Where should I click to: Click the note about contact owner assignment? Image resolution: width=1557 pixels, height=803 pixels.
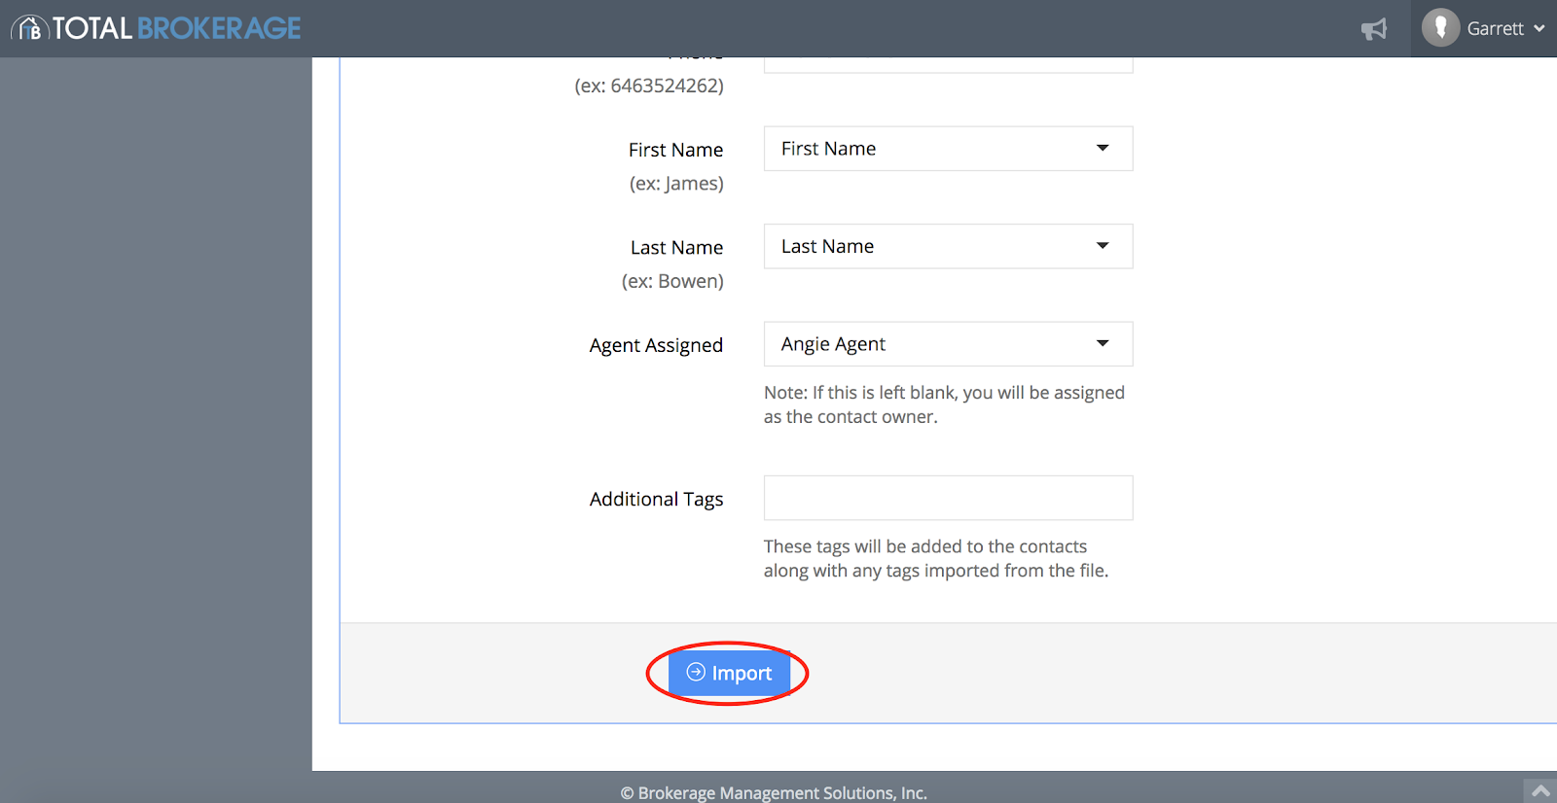click(944, 404)
